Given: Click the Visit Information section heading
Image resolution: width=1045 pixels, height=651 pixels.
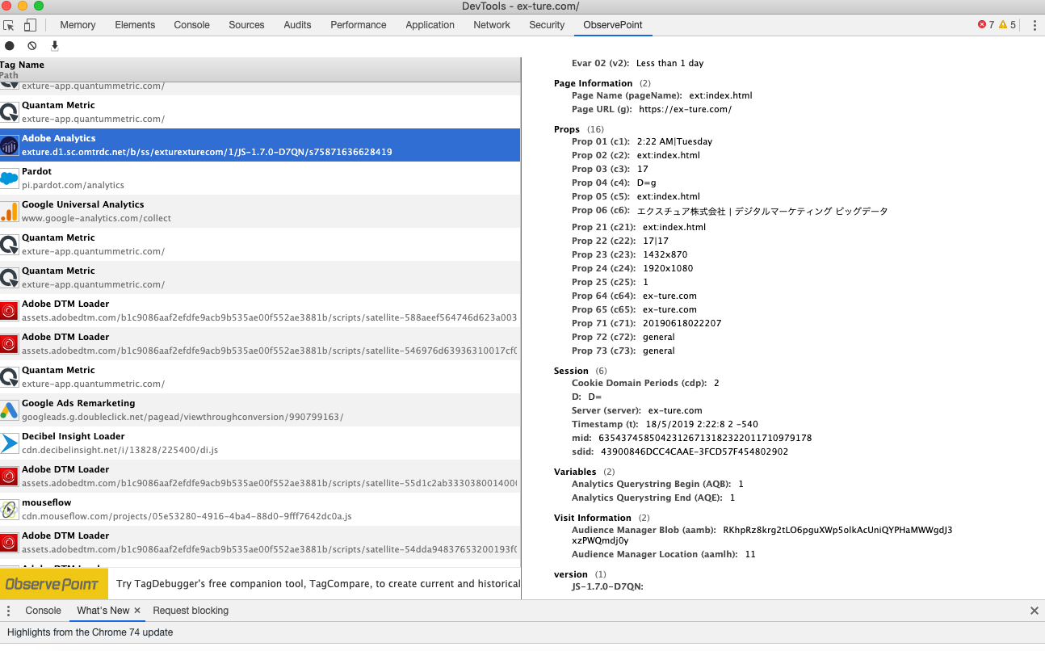Looking at the screenshot, I should [593, 518].
